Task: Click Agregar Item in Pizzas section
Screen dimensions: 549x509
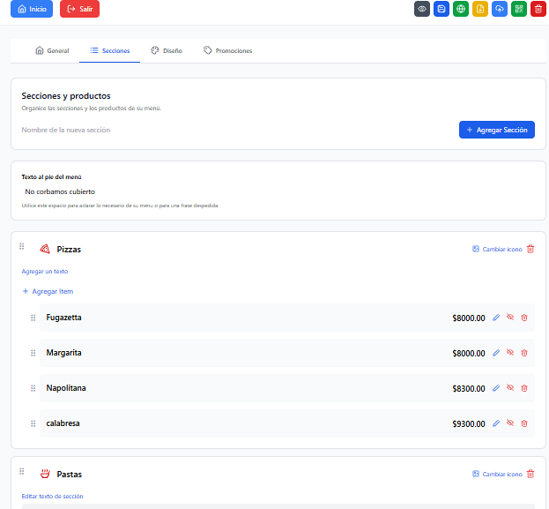Action: pyautogui.click(x=48, y=291)
